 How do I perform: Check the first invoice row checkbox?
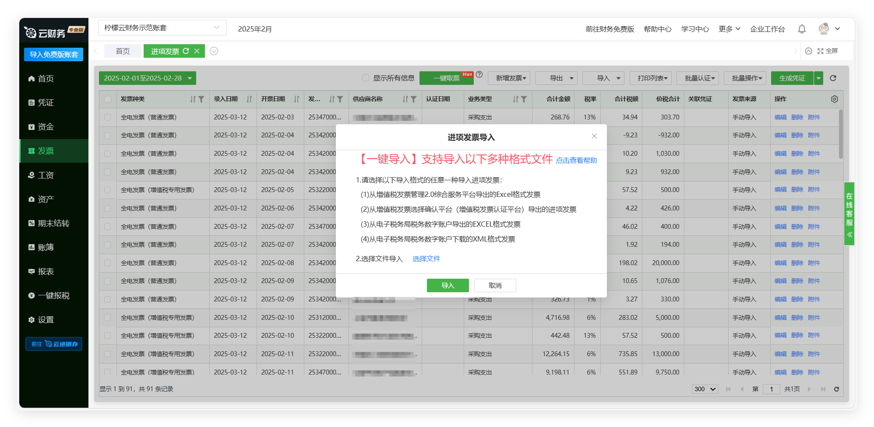108,117
